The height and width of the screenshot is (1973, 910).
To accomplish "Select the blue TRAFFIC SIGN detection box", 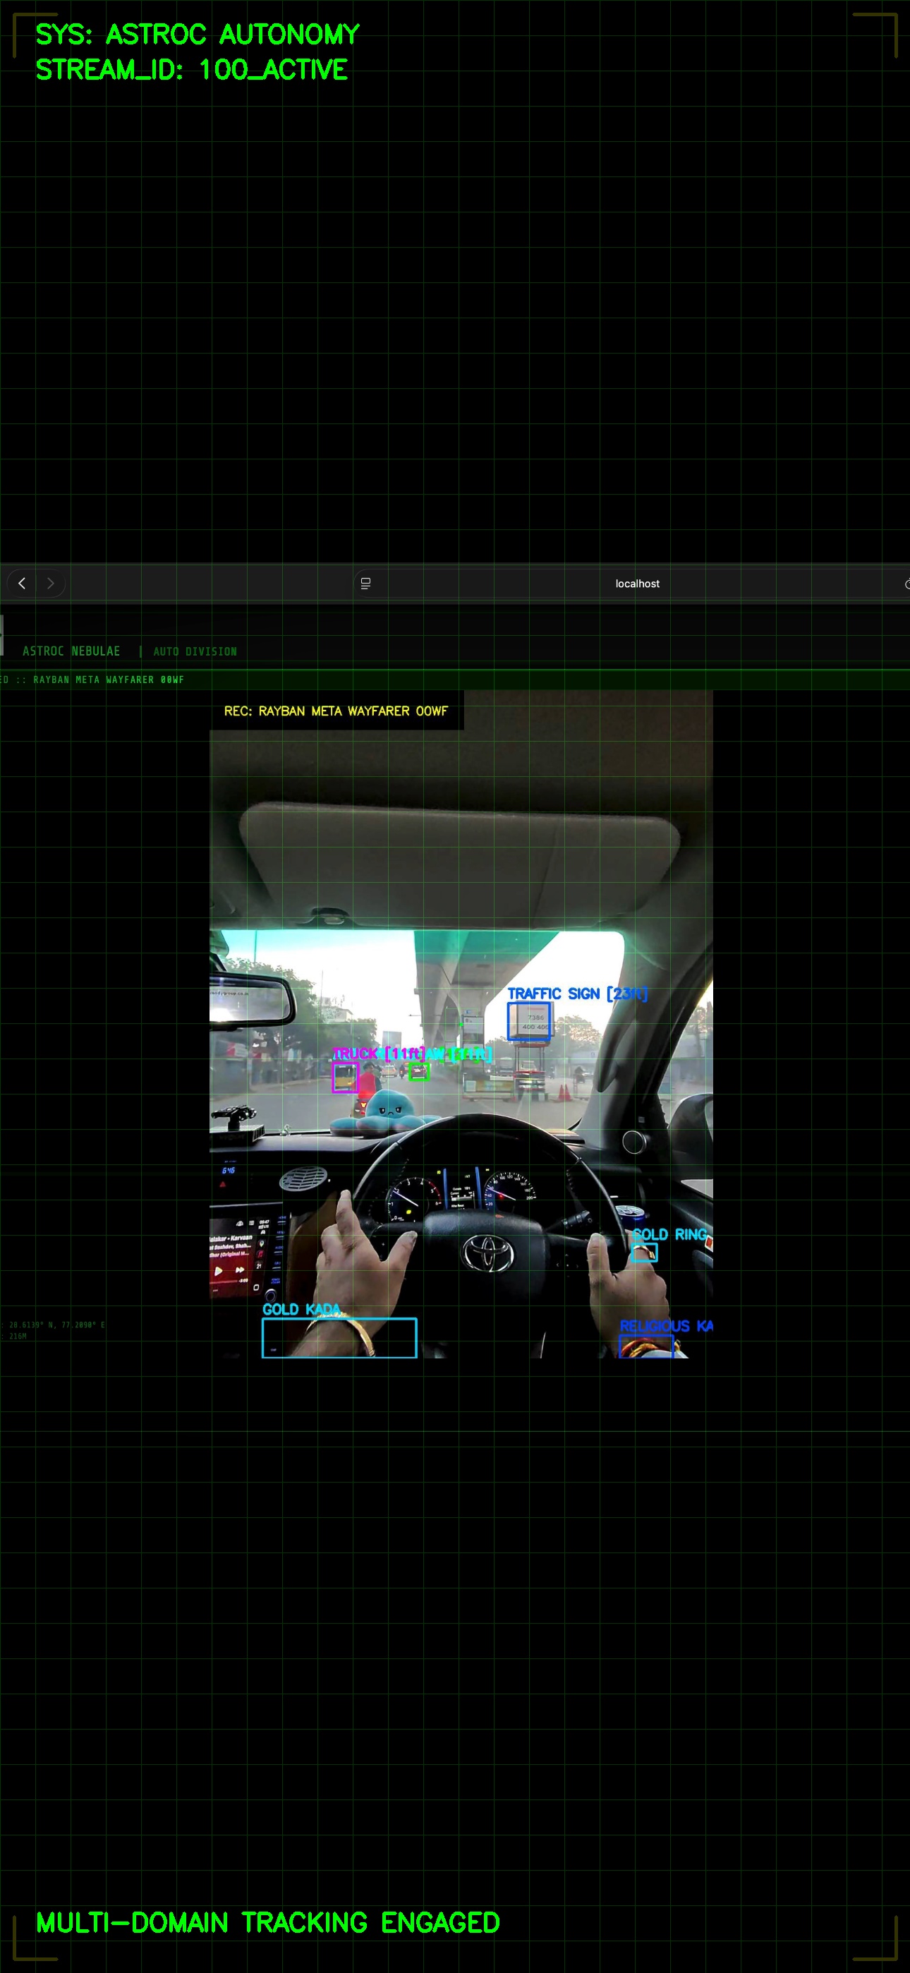I will pyautogui.click(x=528, y=1021).
